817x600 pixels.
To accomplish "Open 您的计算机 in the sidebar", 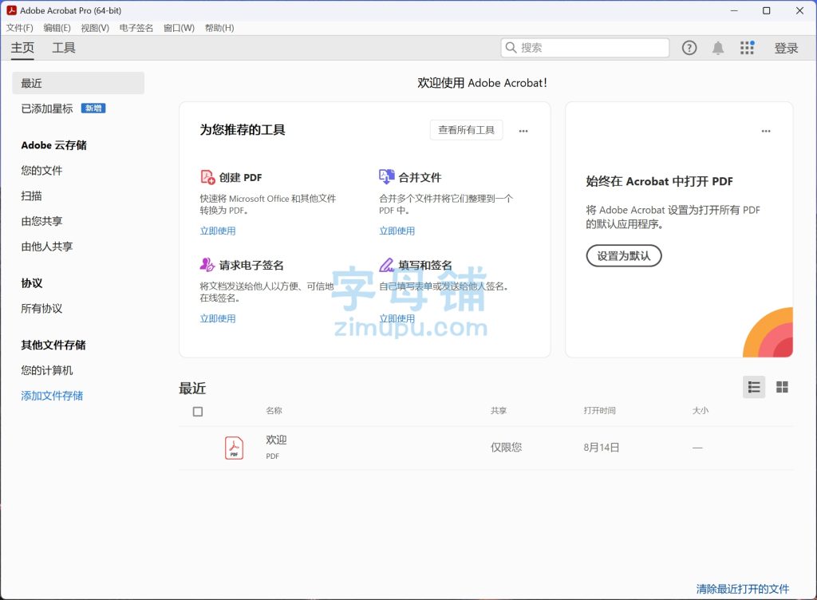I will [x=47, y=370].
